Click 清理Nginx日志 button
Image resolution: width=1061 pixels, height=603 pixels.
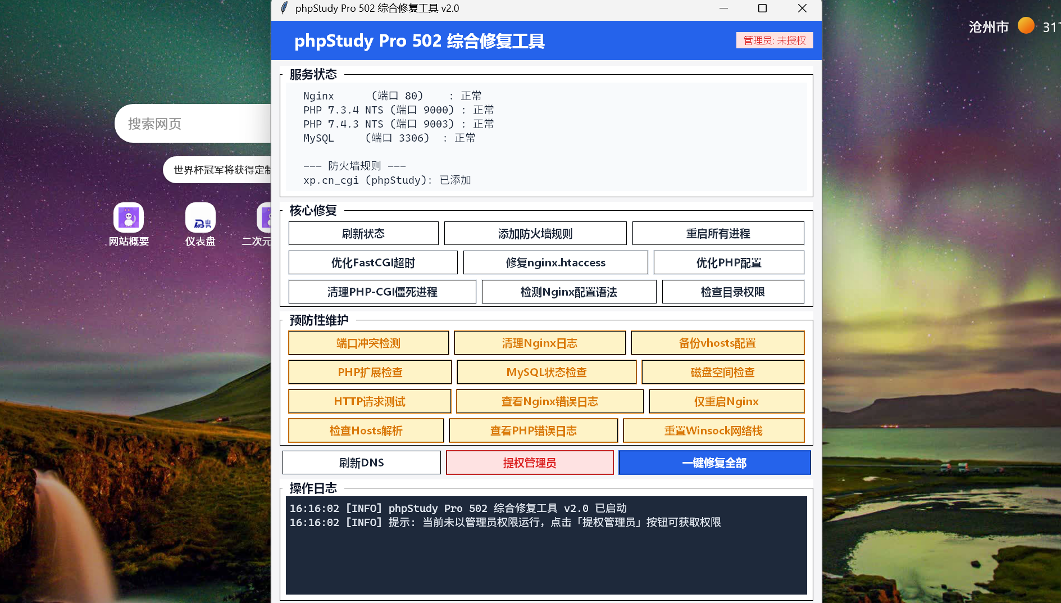coord(540,343)
